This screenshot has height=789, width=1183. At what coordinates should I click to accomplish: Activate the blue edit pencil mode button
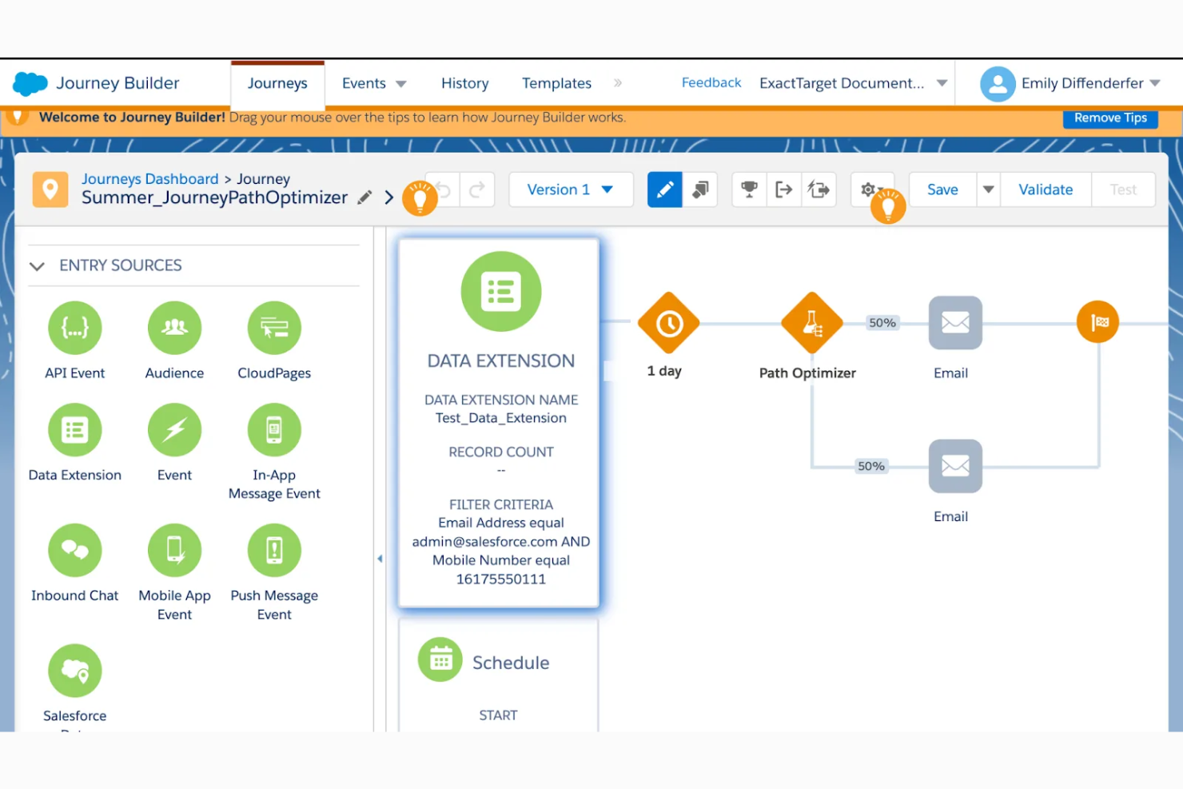665,190
